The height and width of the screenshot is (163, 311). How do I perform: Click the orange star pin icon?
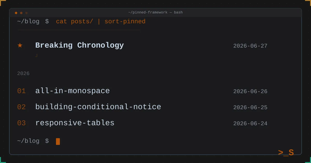pyautogui.click(x=20, y=45)
